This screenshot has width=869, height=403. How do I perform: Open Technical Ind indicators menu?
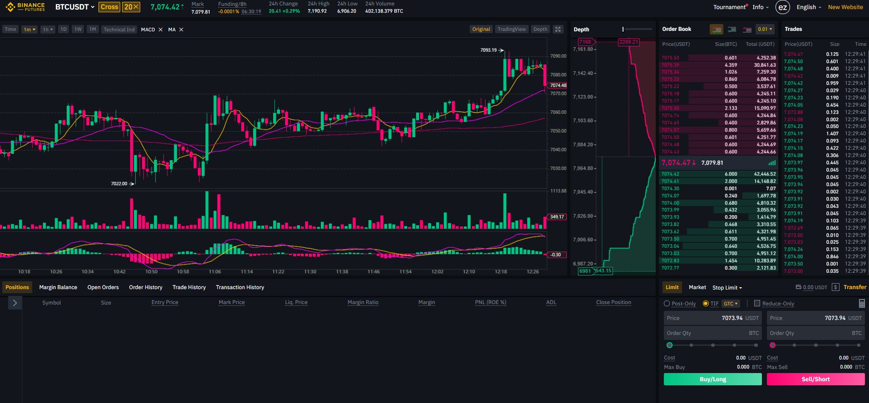[119, 29]
